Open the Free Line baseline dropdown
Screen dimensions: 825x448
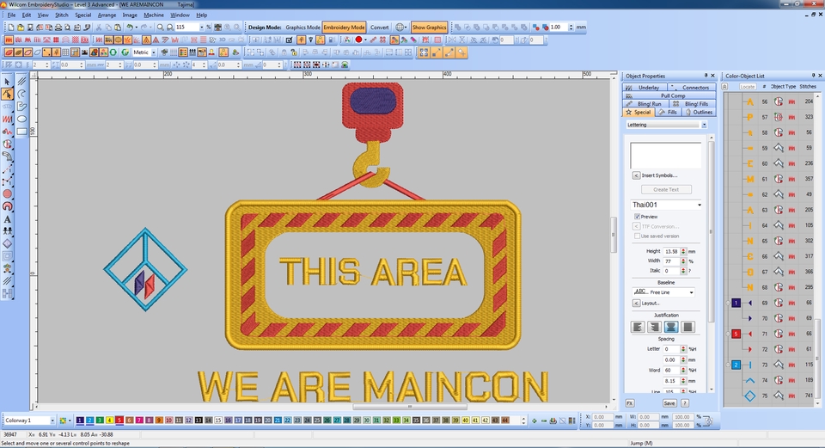[x=663, y=292]
